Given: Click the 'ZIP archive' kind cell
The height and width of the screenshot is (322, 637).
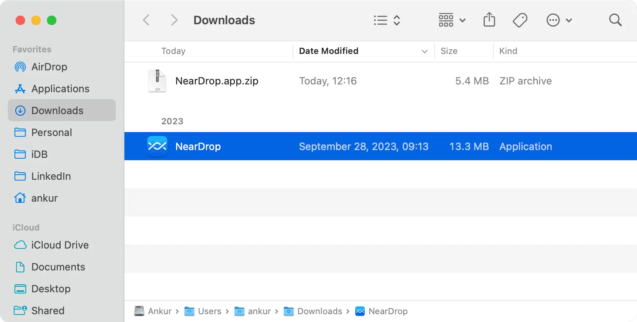Looking at the screenshot, I should pos(525,81).
